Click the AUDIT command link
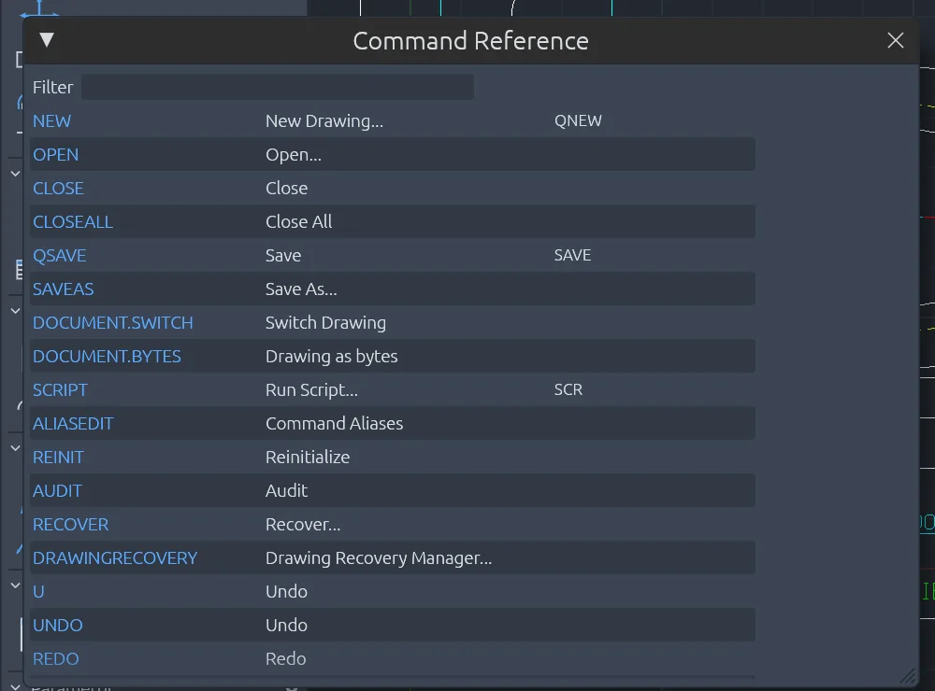This screenshot has width=935, height=691. coord(57,491)
